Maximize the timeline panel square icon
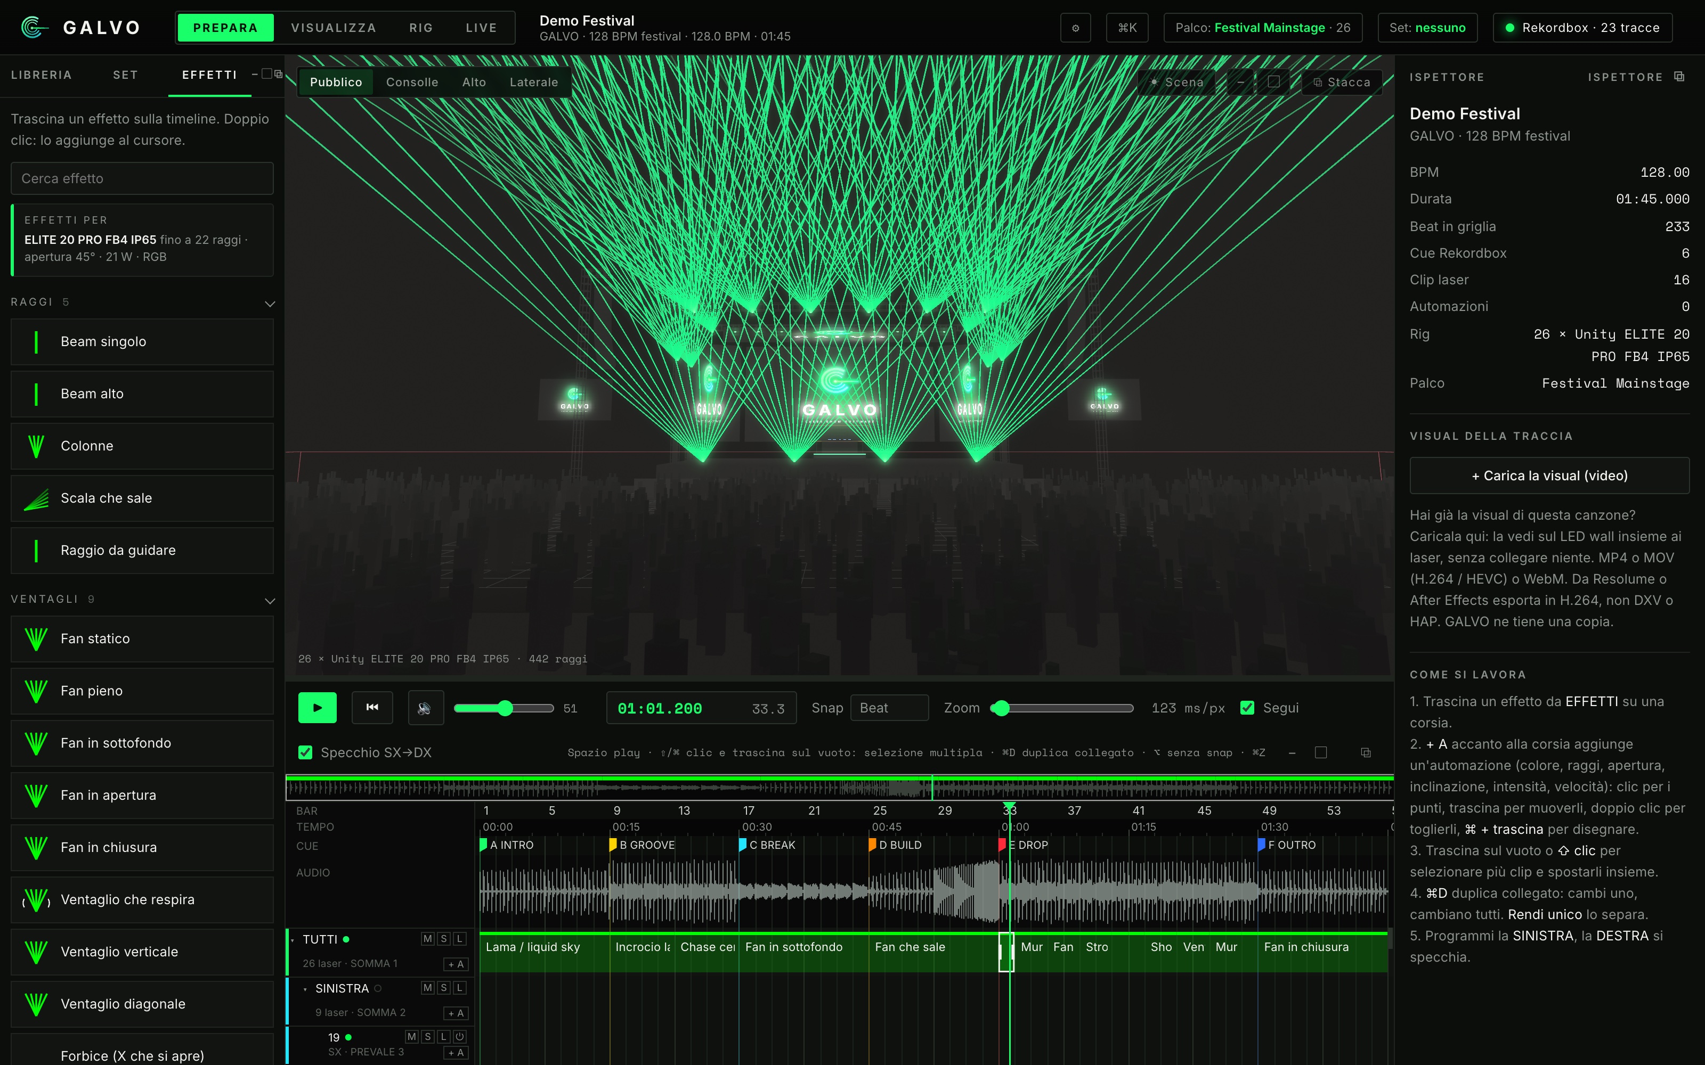Viewport: 1705px width, 1065px height. tap(1321, 753)
